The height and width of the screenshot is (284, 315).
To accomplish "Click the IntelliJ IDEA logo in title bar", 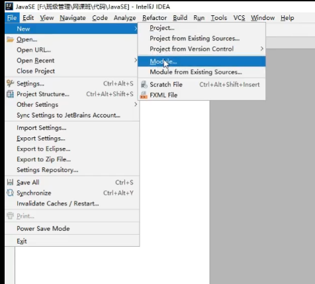I will coord(9,7).
